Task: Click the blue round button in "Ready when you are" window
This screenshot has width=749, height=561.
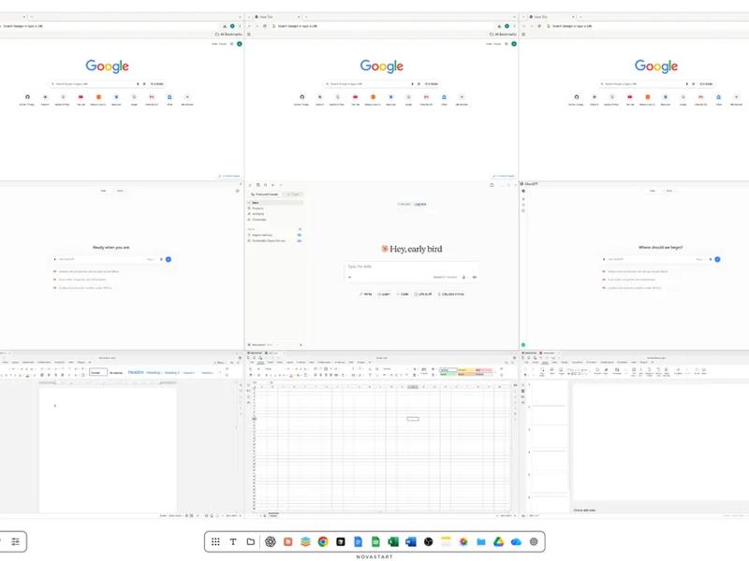Action: (x=169, y=260)
